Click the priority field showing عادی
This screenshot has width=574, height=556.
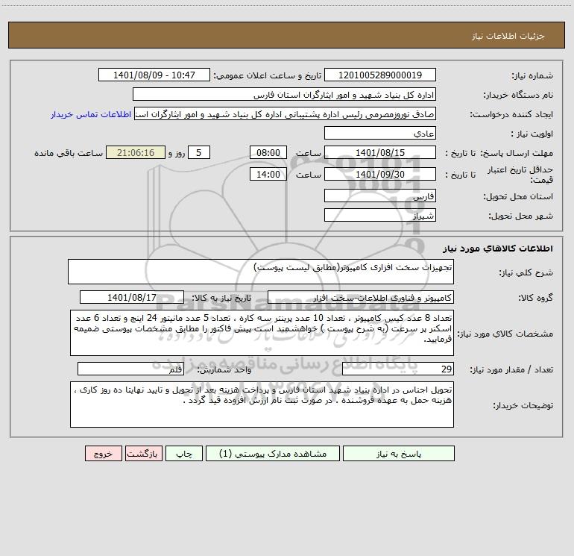click(x=380, y=133)
